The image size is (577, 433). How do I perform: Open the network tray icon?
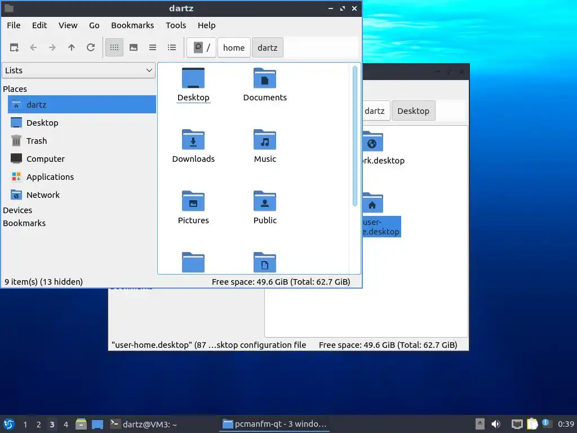tap(517, 424)
